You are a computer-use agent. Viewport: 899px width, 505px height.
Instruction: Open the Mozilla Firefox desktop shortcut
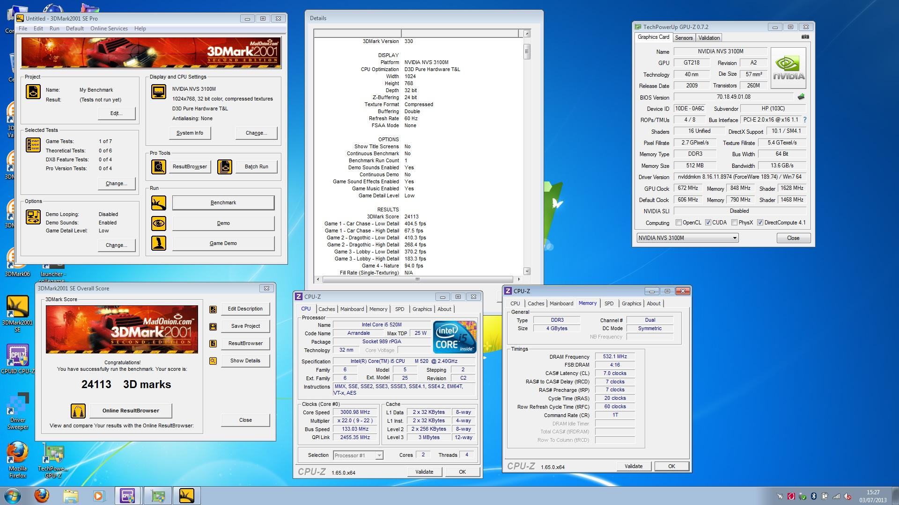pos(18,460)
